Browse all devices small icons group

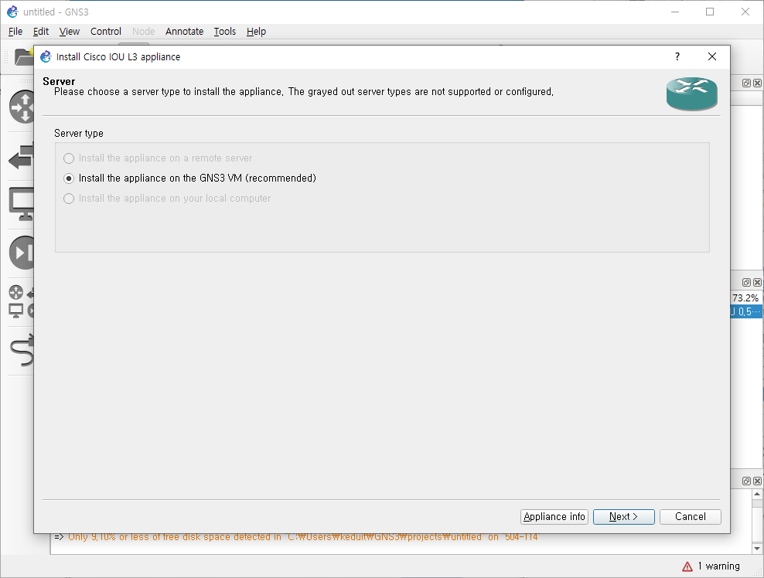22,301
